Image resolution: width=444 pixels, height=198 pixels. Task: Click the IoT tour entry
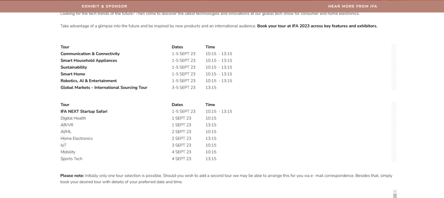click(x=63, y=145)
